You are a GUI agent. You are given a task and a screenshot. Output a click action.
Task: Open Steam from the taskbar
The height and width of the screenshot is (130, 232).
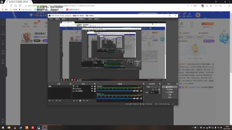[21, 128]
